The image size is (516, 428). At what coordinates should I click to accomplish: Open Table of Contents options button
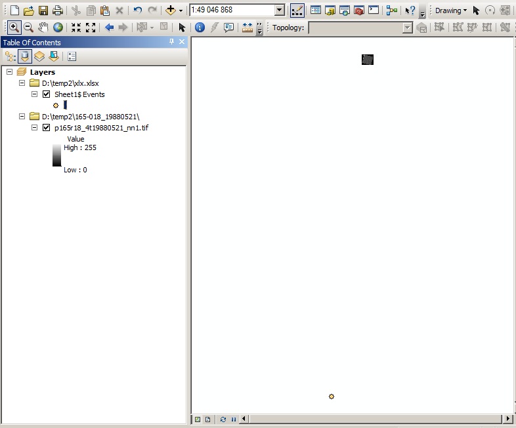coord(72,56)
